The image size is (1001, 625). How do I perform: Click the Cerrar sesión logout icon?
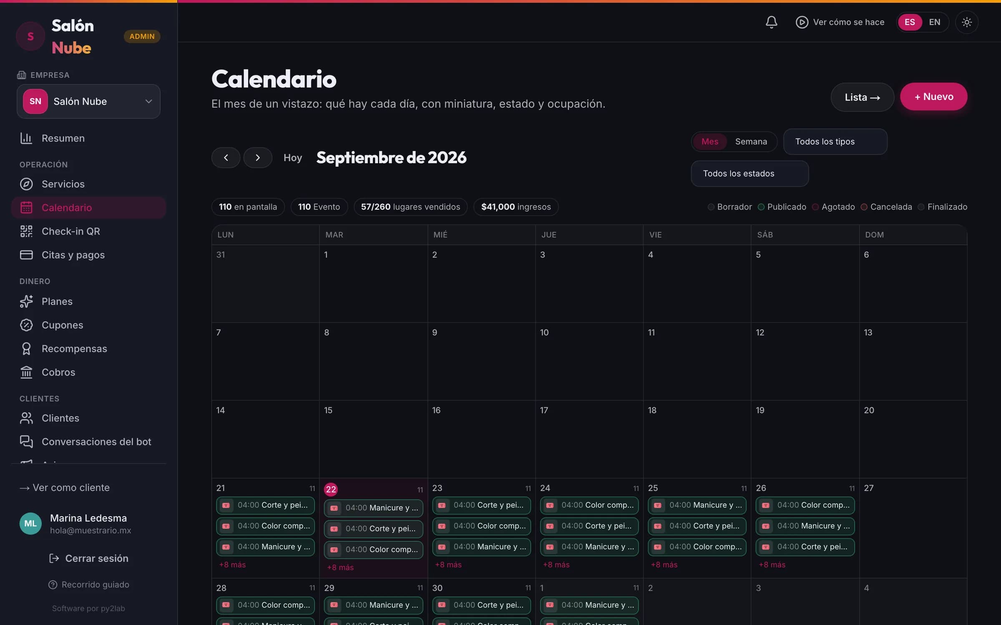54,558
